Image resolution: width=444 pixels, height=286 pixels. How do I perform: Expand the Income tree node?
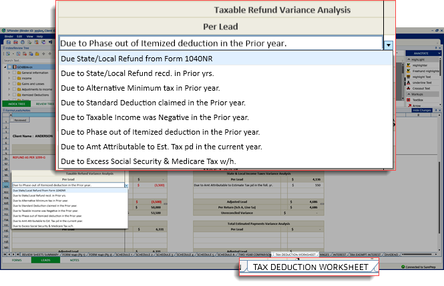pyautogui.click(x=9, y=78)
